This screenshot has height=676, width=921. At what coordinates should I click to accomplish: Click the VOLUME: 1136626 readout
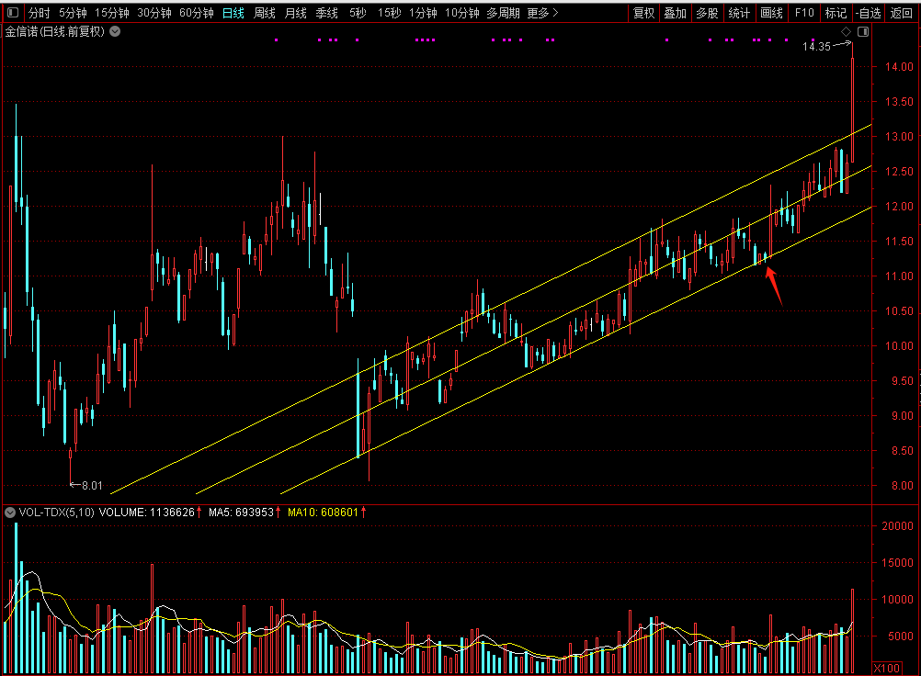[147, 513]
